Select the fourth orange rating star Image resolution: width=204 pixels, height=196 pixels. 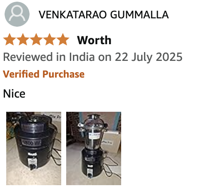(x=50, y=40)
